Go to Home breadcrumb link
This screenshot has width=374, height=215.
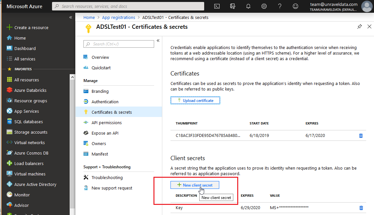pyautogui.click(x=89, y=17)
